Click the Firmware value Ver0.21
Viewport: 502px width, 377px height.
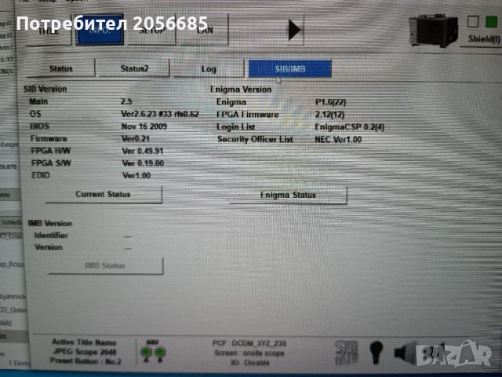[136, 139]
